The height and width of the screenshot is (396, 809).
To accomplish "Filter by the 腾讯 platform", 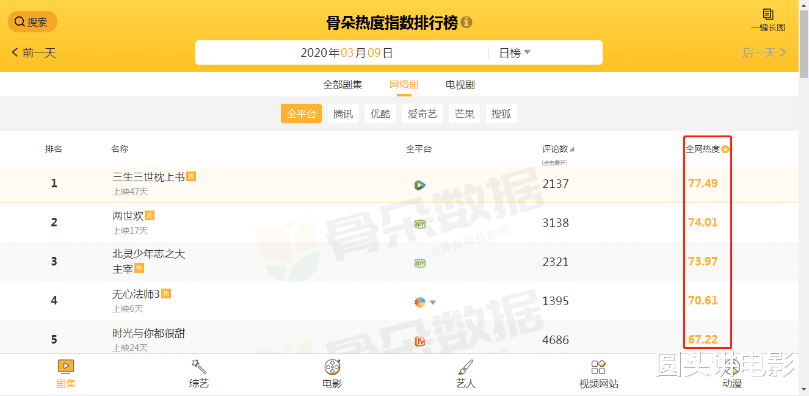I will pos(343,113).
